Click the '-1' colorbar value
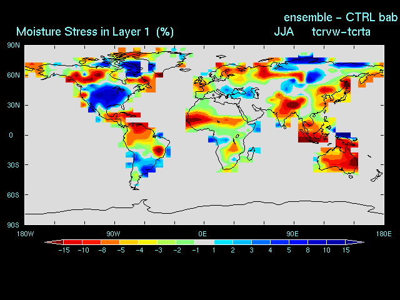The image size is (400, 300). pos(196,250)
